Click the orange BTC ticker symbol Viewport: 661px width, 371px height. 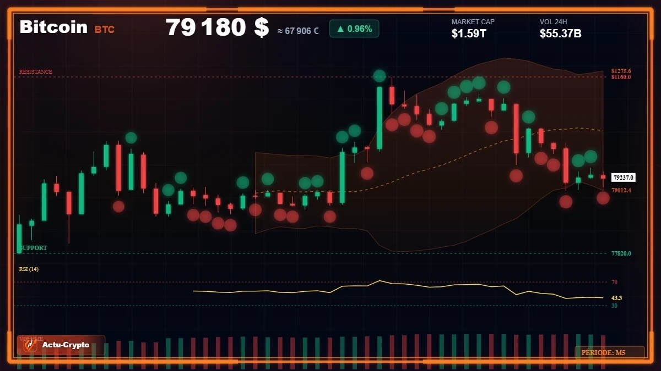[x=105, y=30]
